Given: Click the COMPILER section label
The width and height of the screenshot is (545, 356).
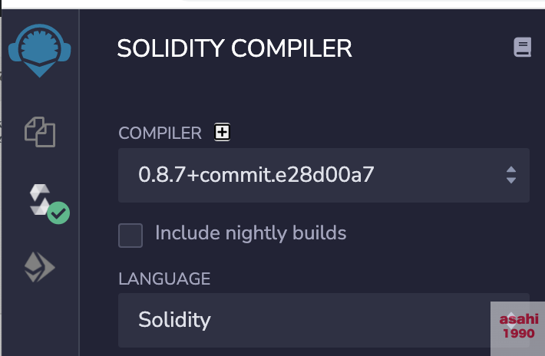Looking at the screenshot, I should (160, 133).
